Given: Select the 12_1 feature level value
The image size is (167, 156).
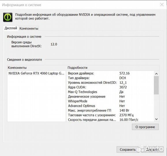Looking at the screenshot, I should 123,83.
